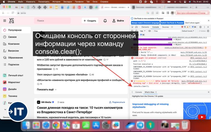Expand the Показать ещё list
The height and width of the screenshot is (132, 211).
tap(47, 89)
